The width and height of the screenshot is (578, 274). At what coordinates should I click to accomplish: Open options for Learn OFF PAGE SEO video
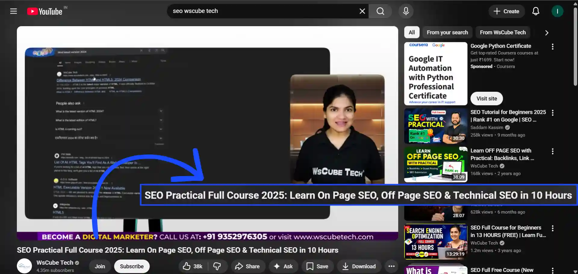click(x=552, y=151)
